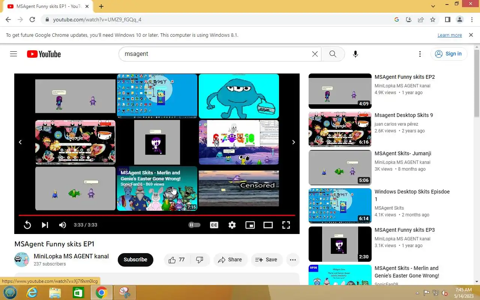This screenshot has width=480, height=300.
Task: Go back in the browser
Action: point(8,19)
